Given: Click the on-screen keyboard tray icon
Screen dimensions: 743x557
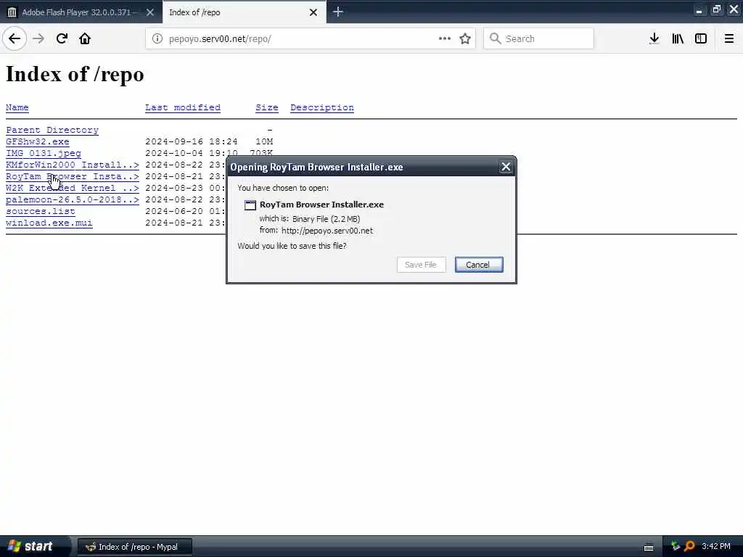Looking at the screenshot, I should click(x=649, y=547).
